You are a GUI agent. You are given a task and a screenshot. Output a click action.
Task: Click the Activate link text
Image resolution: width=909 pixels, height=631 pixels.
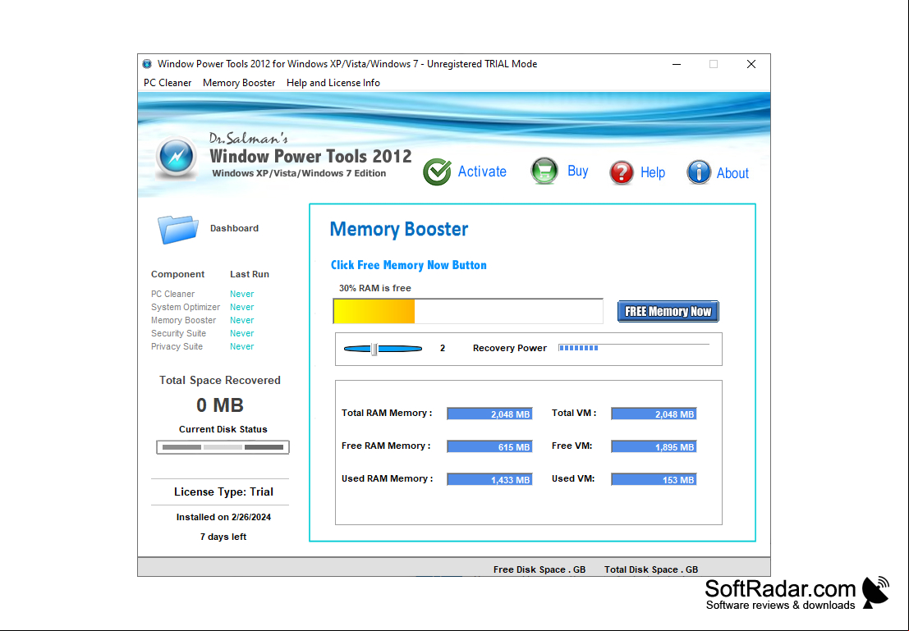pos(482,171)
